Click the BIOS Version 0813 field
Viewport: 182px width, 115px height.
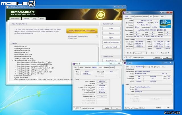(153, 89)
